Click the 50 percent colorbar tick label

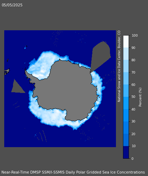coord(133,97)
